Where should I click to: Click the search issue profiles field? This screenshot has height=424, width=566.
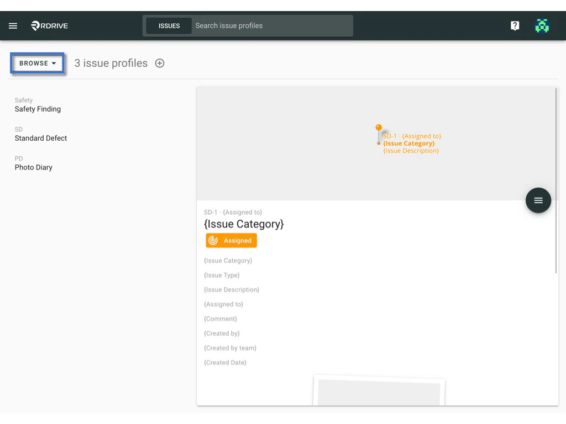click(x=271, y=25)
